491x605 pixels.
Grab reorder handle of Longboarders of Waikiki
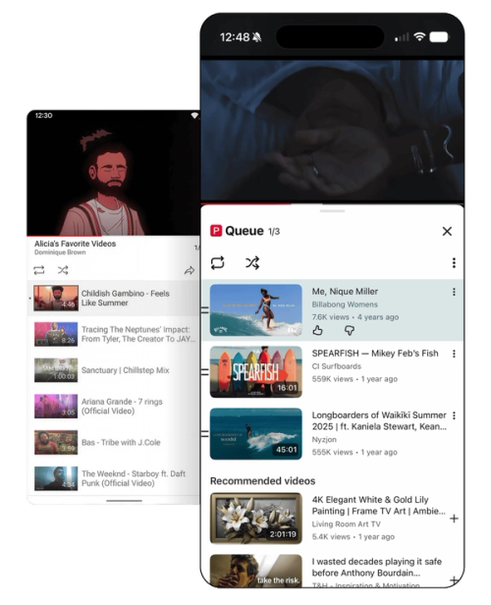[205, 434]
